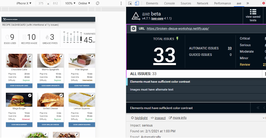
Task: Select the Images must have alternate text issue
Action: click(151, 89)
